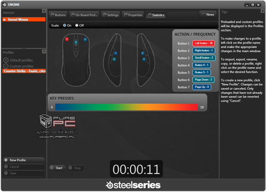266x192 pixels.
Task: Click the ACTION / FREQUENCY heading
Action: [195, 34]
